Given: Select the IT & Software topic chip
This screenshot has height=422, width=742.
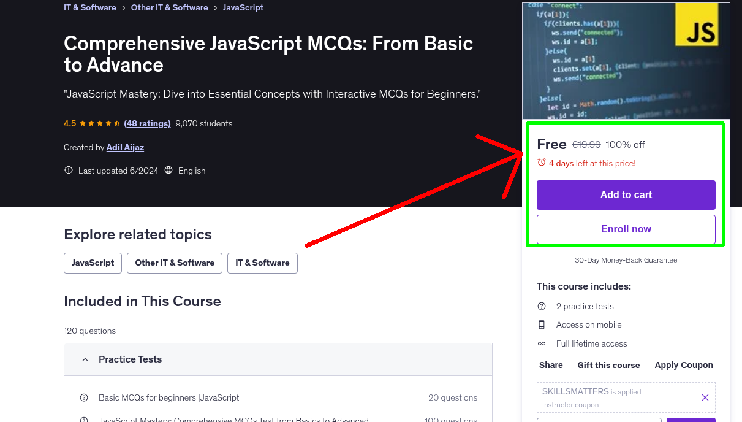Looking at the screenshot, I should pyautogui.click(x=262, y=263).
